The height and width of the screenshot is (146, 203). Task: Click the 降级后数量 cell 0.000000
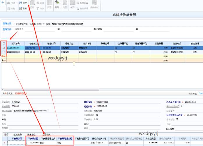[x=151, y=143]
